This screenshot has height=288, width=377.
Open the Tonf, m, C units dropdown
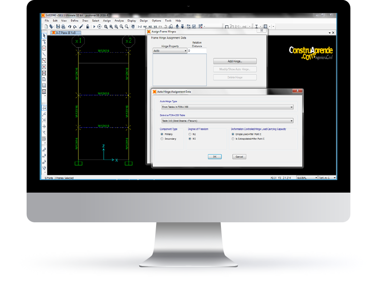pyautogui.click(x=327, y=178)
